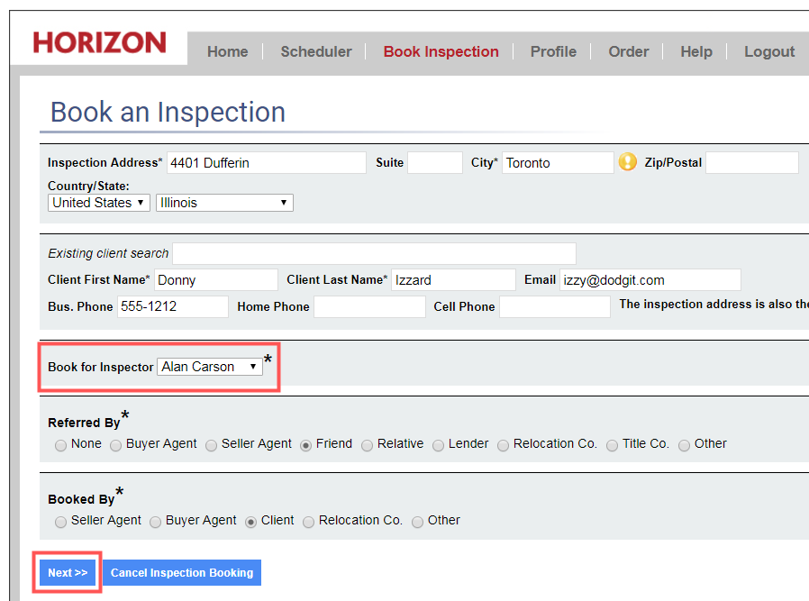
Task: Click the yellow warning icon beside City
Action: click(x=627, y=162)
